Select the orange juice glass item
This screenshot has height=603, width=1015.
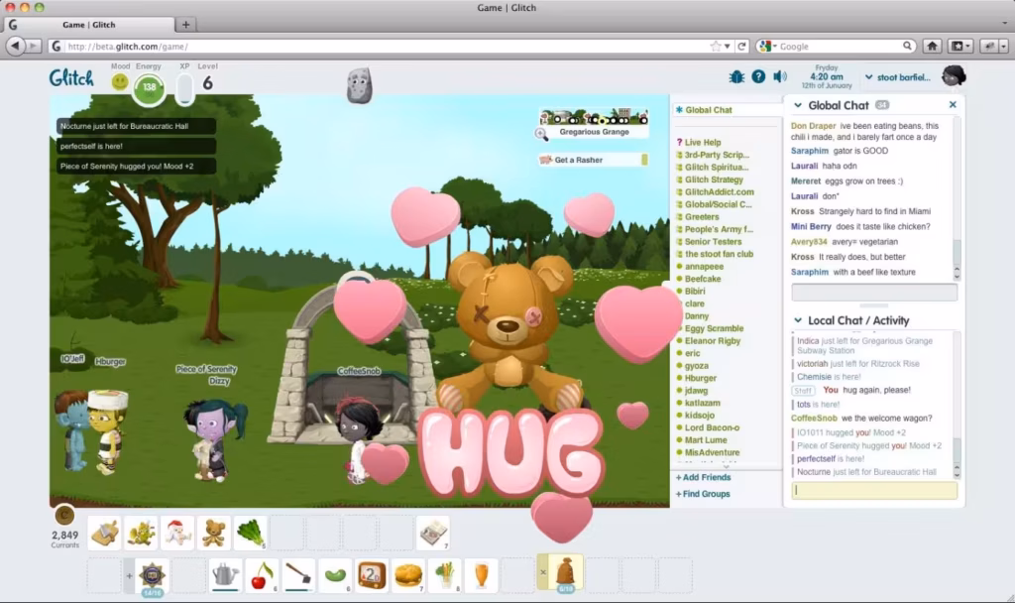[481, 575]
